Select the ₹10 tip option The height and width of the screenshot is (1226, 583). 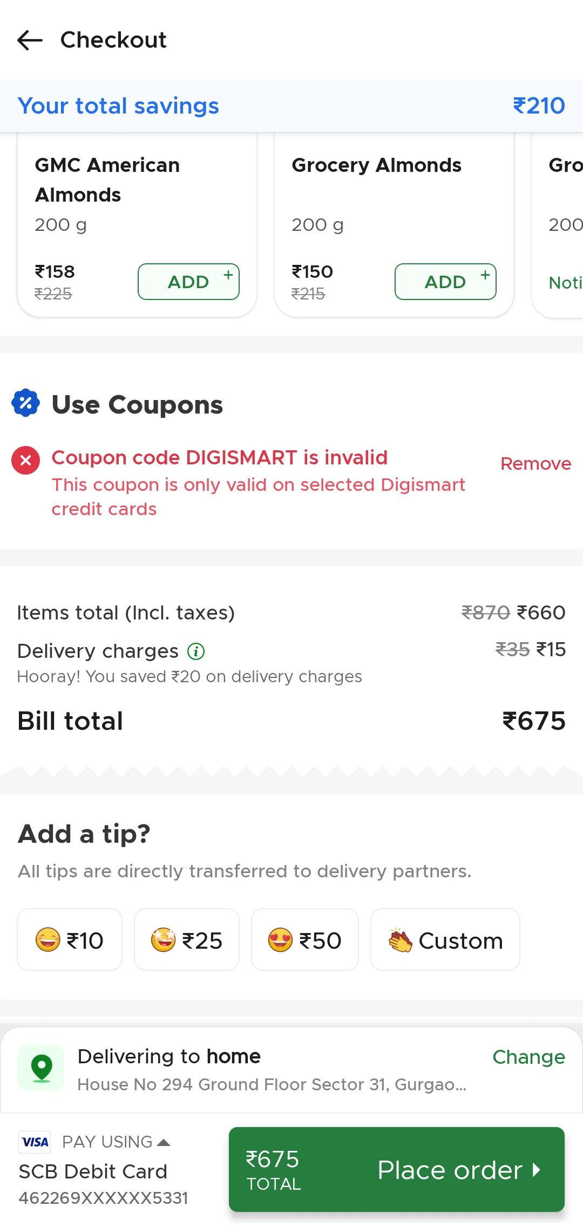[70, 940]
